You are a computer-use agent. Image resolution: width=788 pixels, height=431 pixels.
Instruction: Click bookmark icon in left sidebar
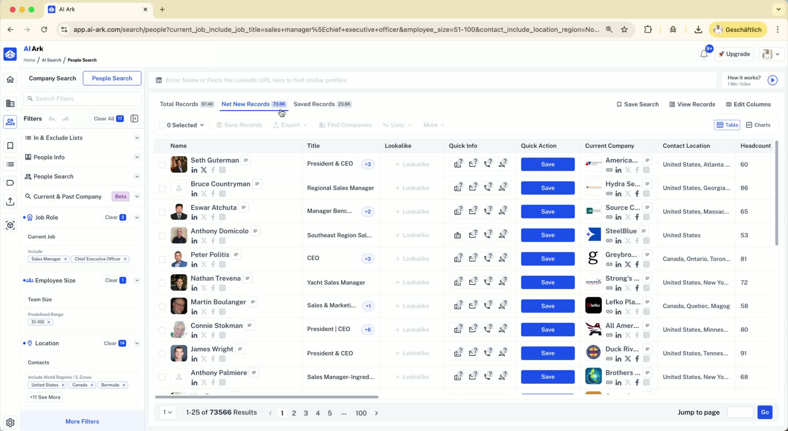point(10,146)
